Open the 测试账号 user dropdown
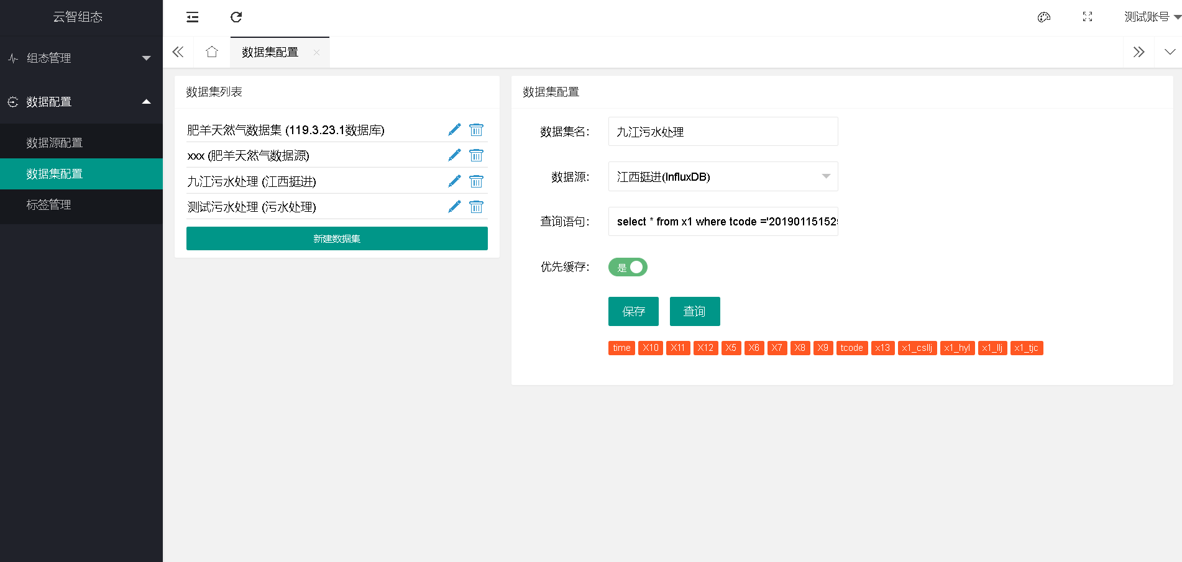 [x=1153, y=17]
